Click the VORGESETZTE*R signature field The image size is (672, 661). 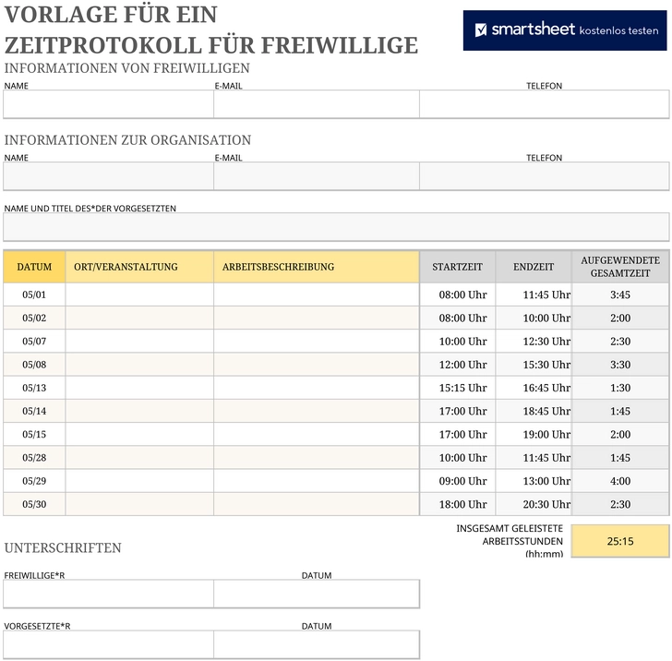tap(108, 644)
